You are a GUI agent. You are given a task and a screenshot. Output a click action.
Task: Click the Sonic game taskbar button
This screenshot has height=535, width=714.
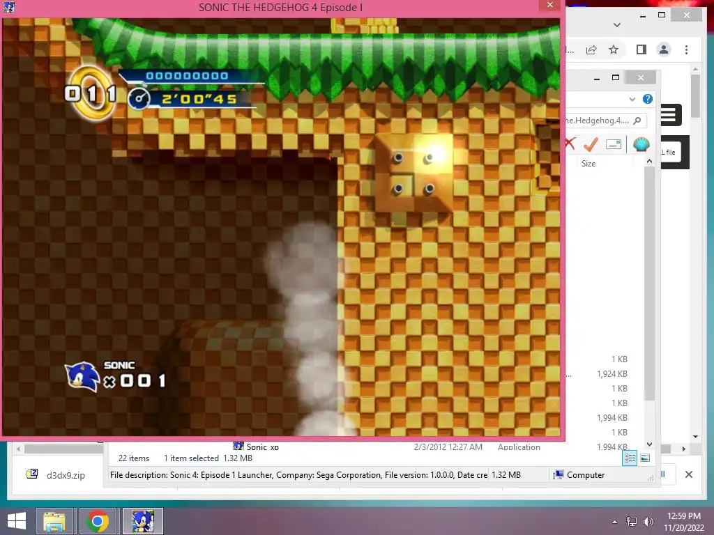click(143, 521)
